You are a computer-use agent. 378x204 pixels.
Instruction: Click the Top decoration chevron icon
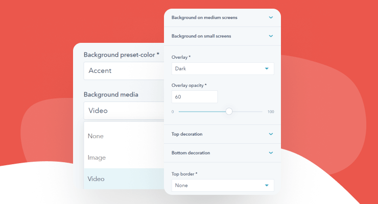(271, 134)
